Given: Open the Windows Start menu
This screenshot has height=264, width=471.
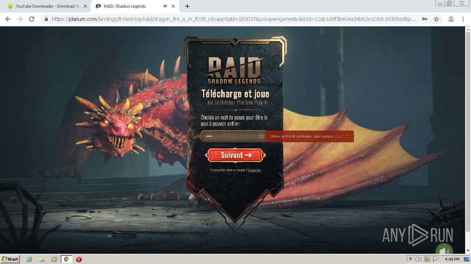Looking at the screenshot, I should click(x=10, y=259).
